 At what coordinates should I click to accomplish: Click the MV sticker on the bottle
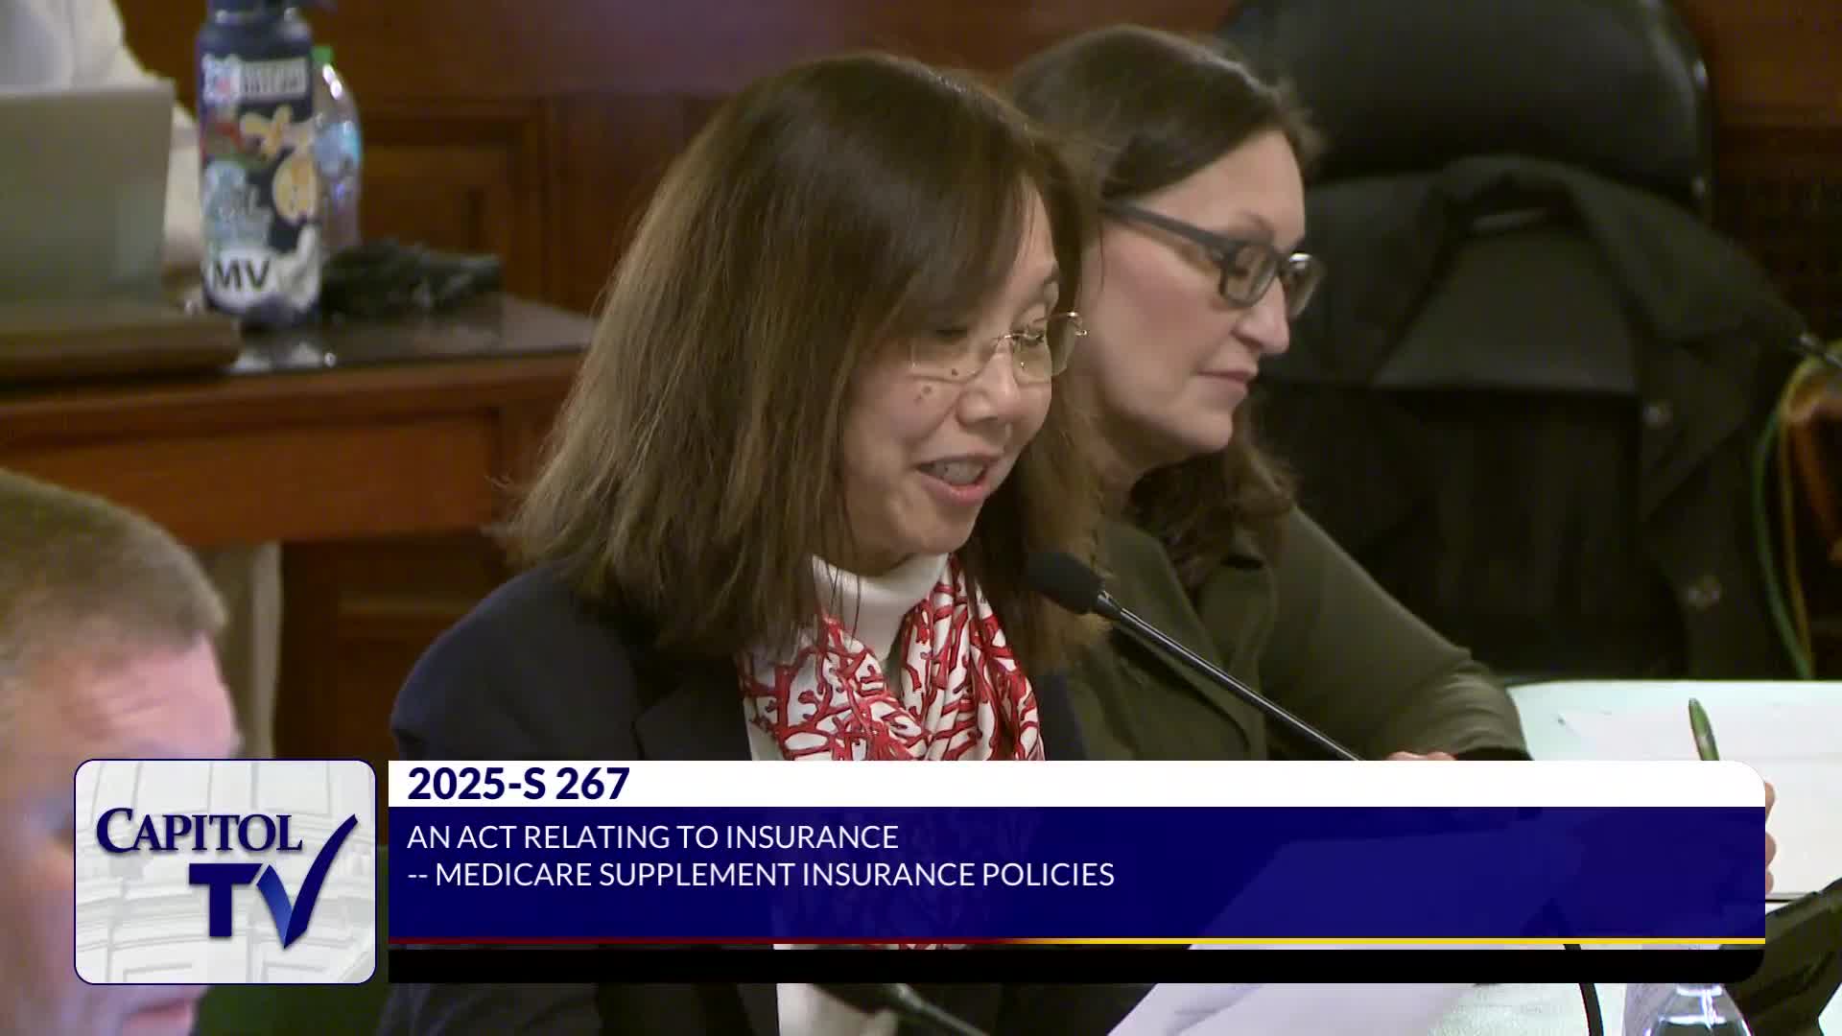pos(241,273)
